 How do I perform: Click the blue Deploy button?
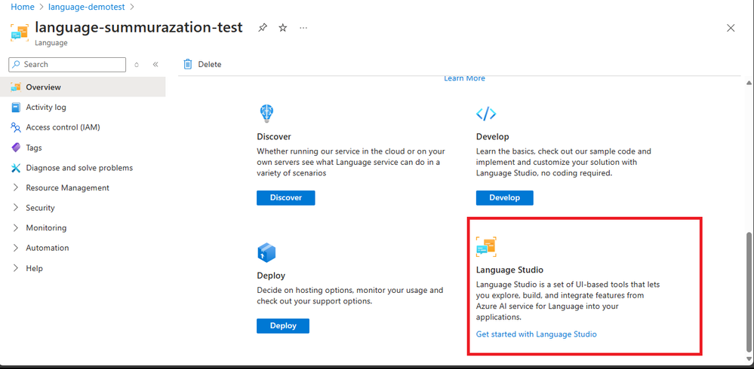283,326
